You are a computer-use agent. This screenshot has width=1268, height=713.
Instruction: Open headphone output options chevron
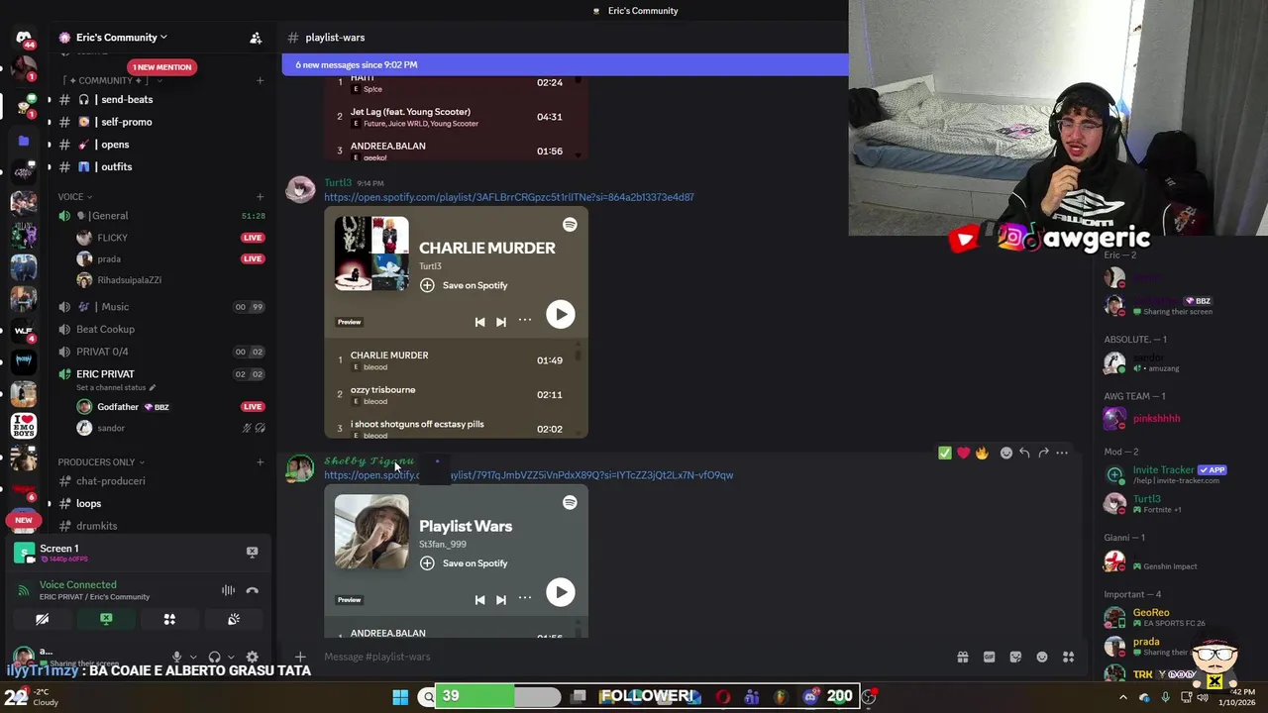pyautogui.click(x=231, y=657)
